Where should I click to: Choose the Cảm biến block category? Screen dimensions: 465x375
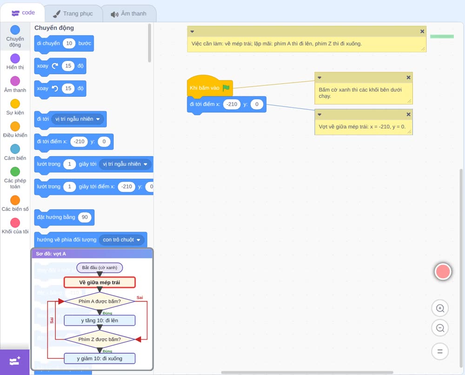pyautogui.click(x=15, y=153)
